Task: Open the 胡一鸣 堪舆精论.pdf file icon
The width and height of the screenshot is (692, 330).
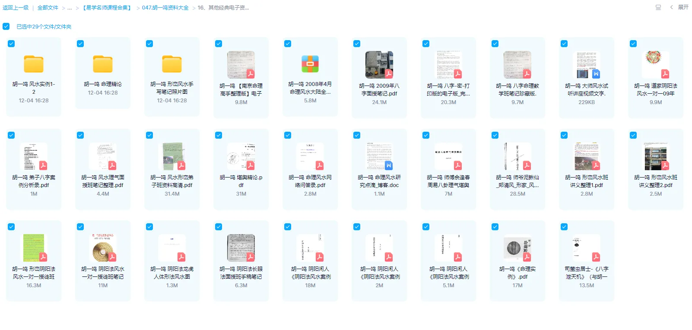Action: (241, 157)
